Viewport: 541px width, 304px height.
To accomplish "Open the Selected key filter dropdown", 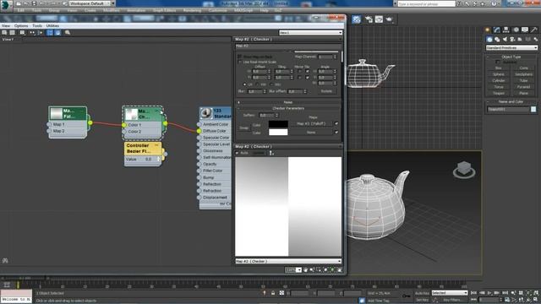I will (x=449, y=293).
